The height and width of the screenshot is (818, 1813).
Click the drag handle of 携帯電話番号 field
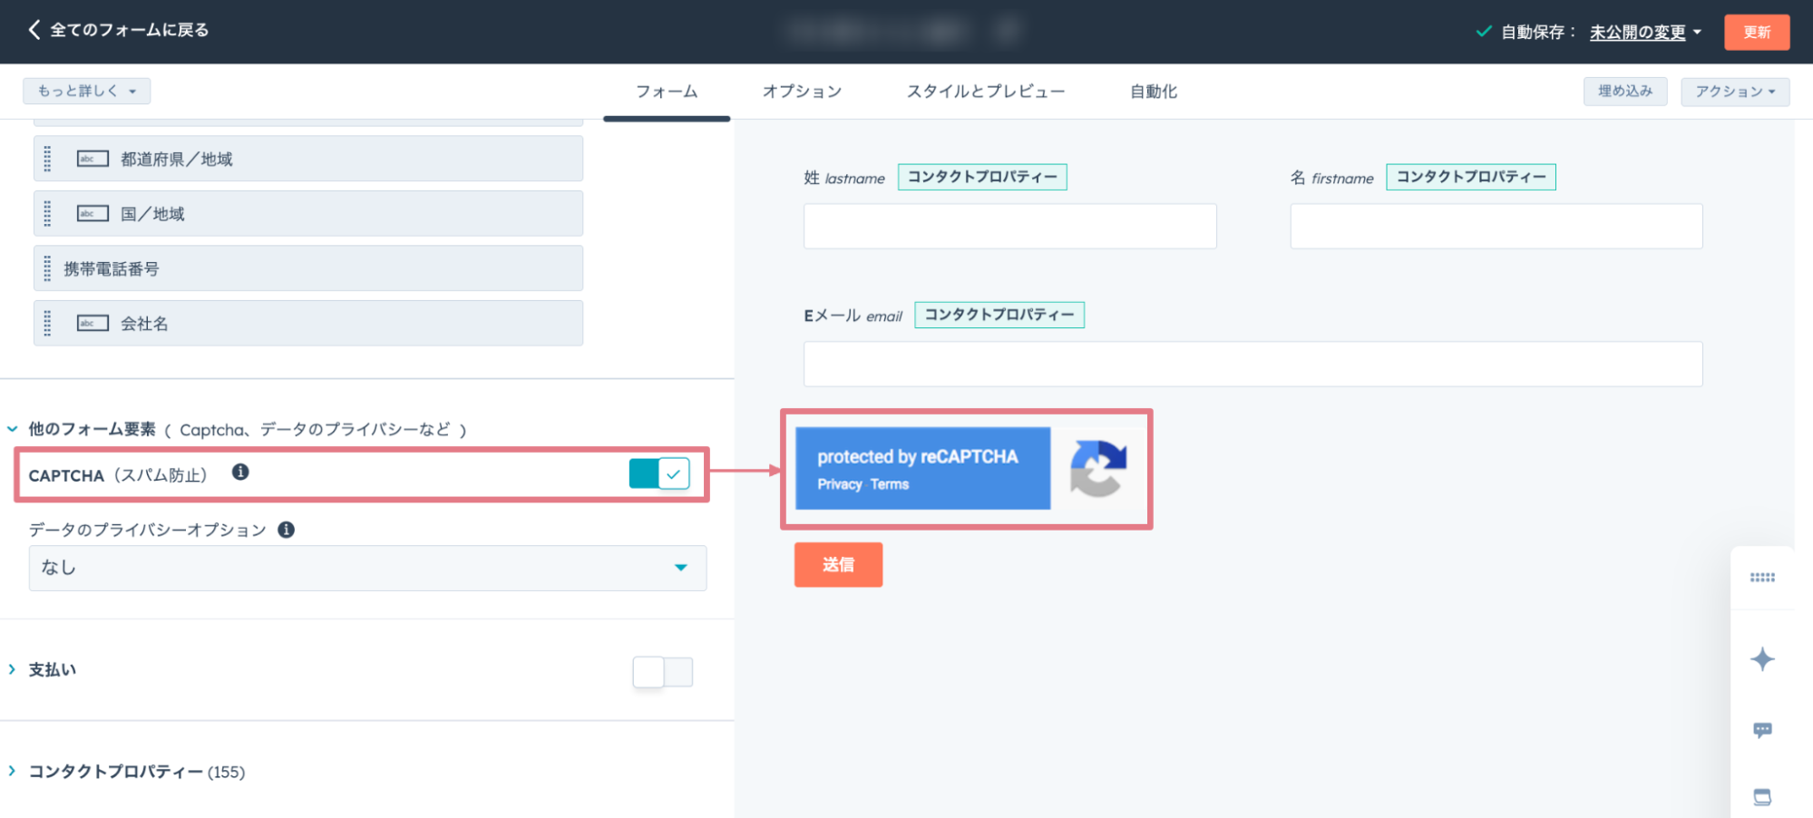tap(47, 268)
